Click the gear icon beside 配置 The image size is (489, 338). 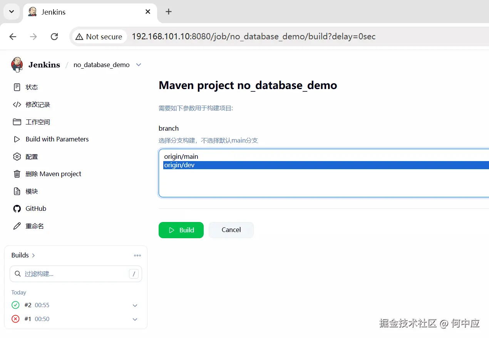coord(17,156)
